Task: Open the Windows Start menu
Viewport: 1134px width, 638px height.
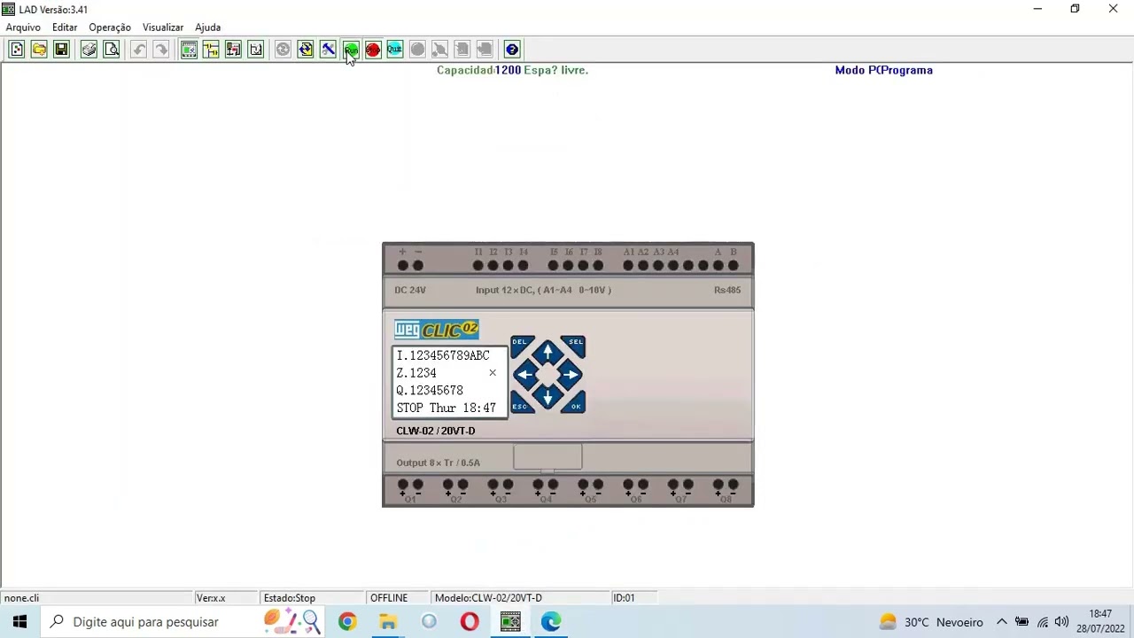Action: point(19,622)
